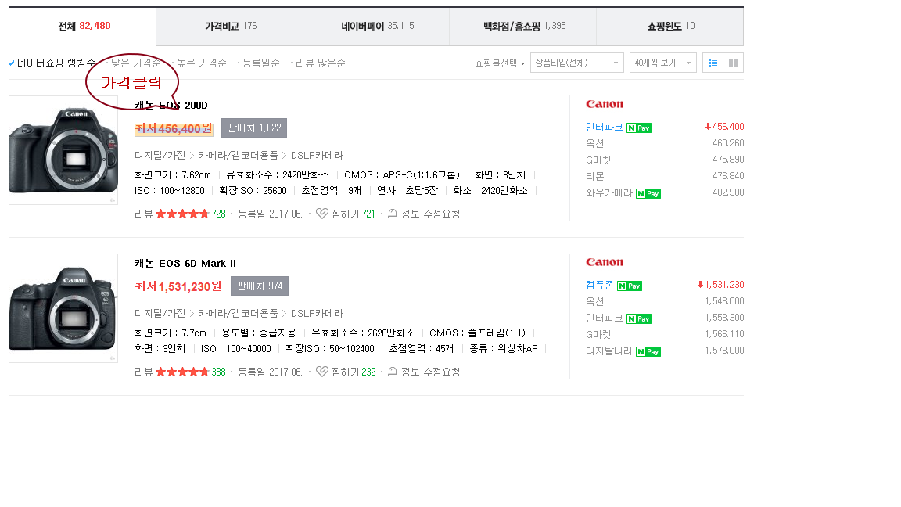This screenshot has height=507, width=901.
Task: Click lowest price 최저 1,531,230원
Action: pyautogui.click(x=178, y=286)
